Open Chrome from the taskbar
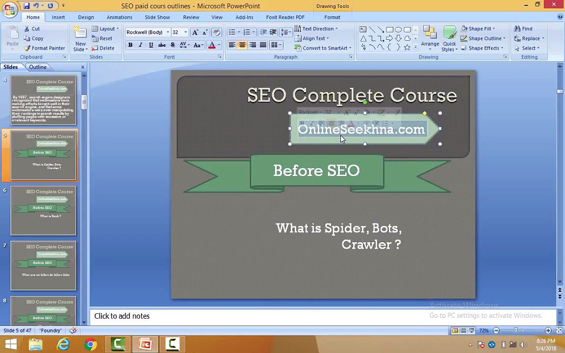Screen dimensions: 565x353 click(x=90, y=344)
